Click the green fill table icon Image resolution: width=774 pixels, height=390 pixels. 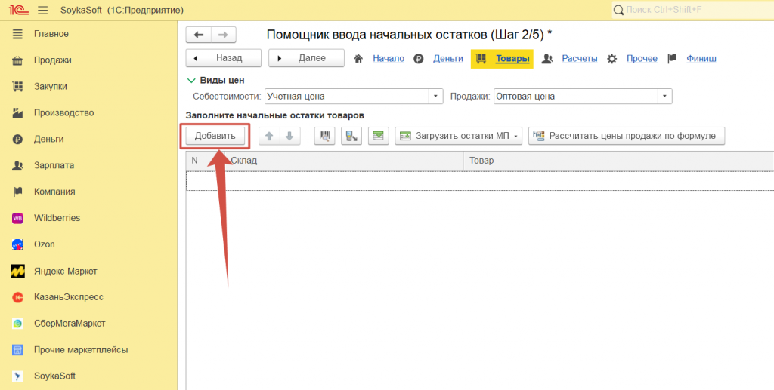378,136
